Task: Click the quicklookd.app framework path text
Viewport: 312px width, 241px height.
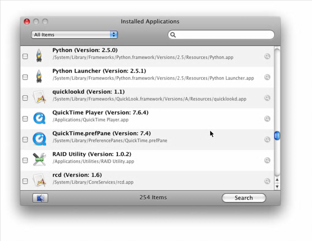Action: click(150, 99)
